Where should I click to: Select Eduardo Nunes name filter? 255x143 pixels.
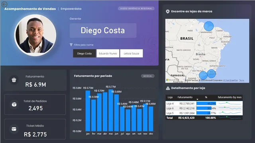tap(108, 53)
